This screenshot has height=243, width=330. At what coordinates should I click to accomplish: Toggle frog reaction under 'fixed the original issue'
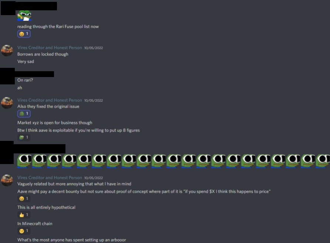(24, 114)
